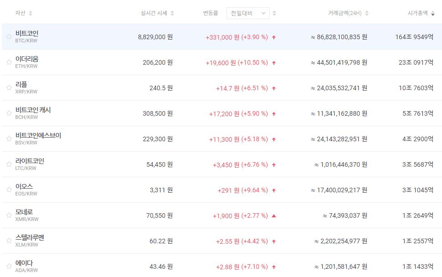The image size is (442, 277).
Task: Star 라이트코인 in the watchlist
Action: 8,165
